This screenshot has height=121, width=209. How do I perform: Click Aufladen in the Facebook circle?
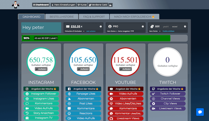83,69
